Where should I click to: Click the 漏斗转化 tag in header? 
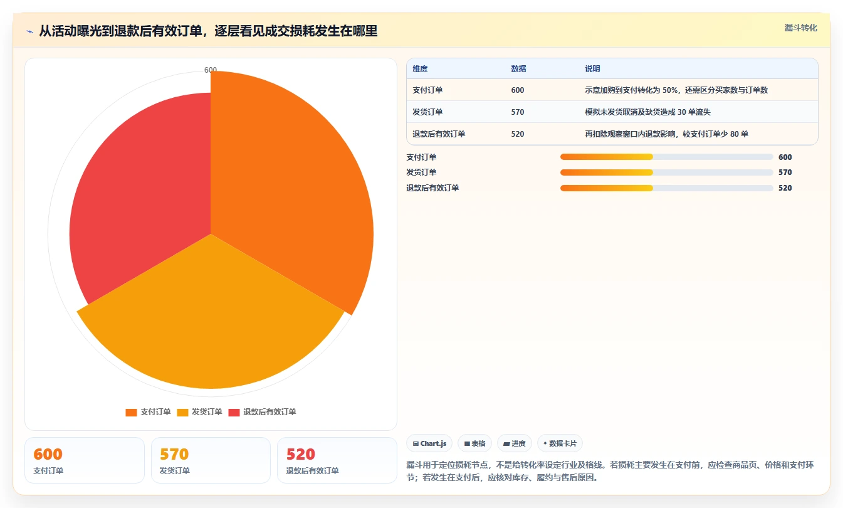point(800,28)
